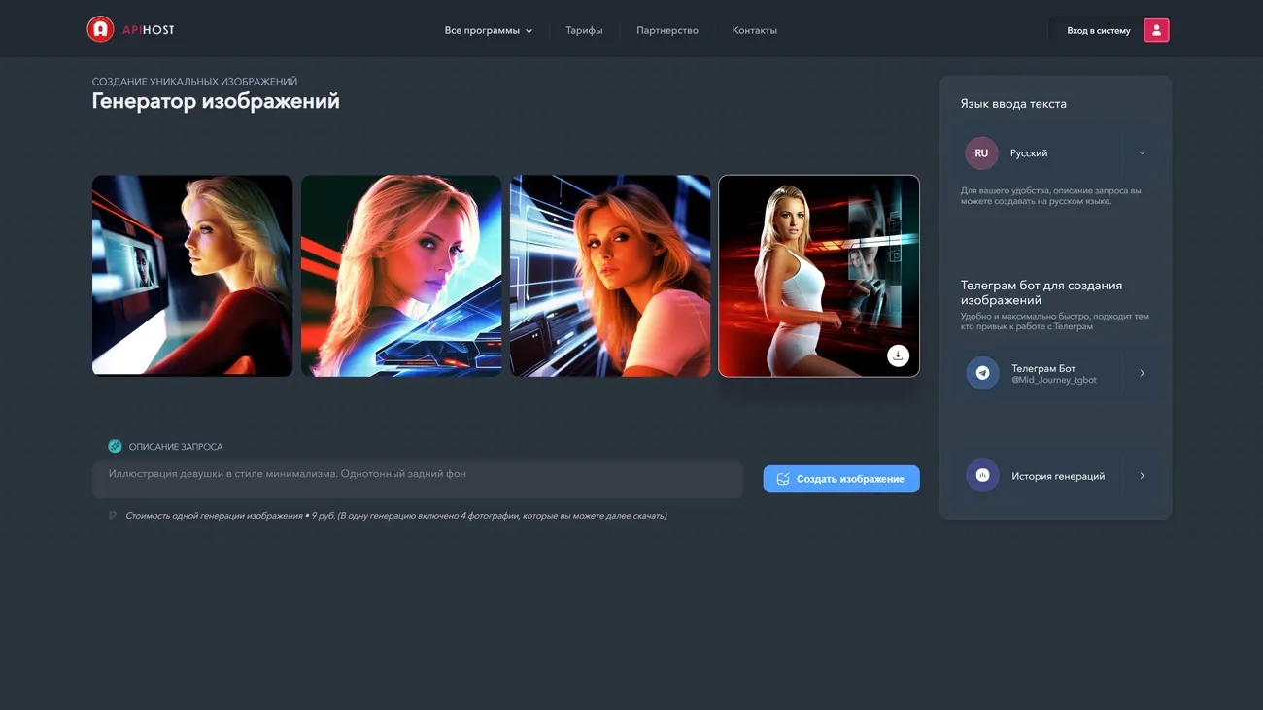This screenshot has height=710, width=1263.
Task: Navigate to Контакты
Action: (754, 31)
